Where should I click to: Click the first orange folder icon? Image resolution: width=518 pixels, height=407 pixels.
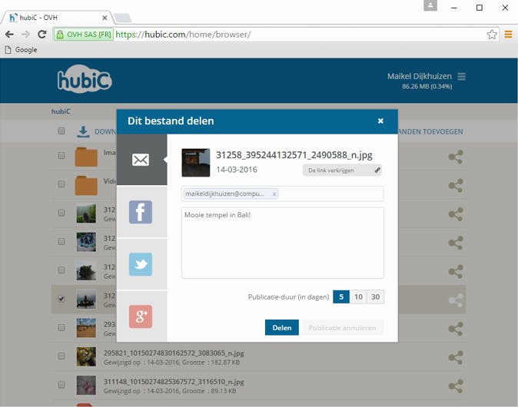point(86,157)
